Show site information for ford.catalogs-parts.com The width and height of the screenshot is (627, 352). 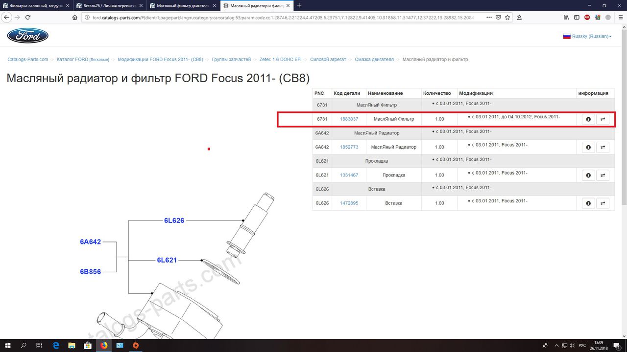[x=87, y=17]
